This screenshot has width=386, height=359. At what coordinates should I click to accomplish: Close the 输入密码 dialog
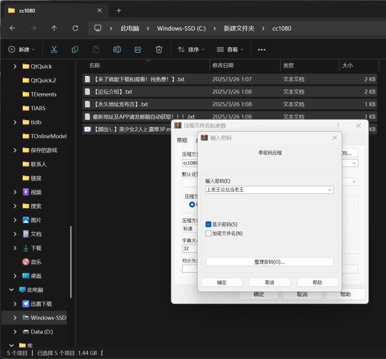[x=334, y=138]
